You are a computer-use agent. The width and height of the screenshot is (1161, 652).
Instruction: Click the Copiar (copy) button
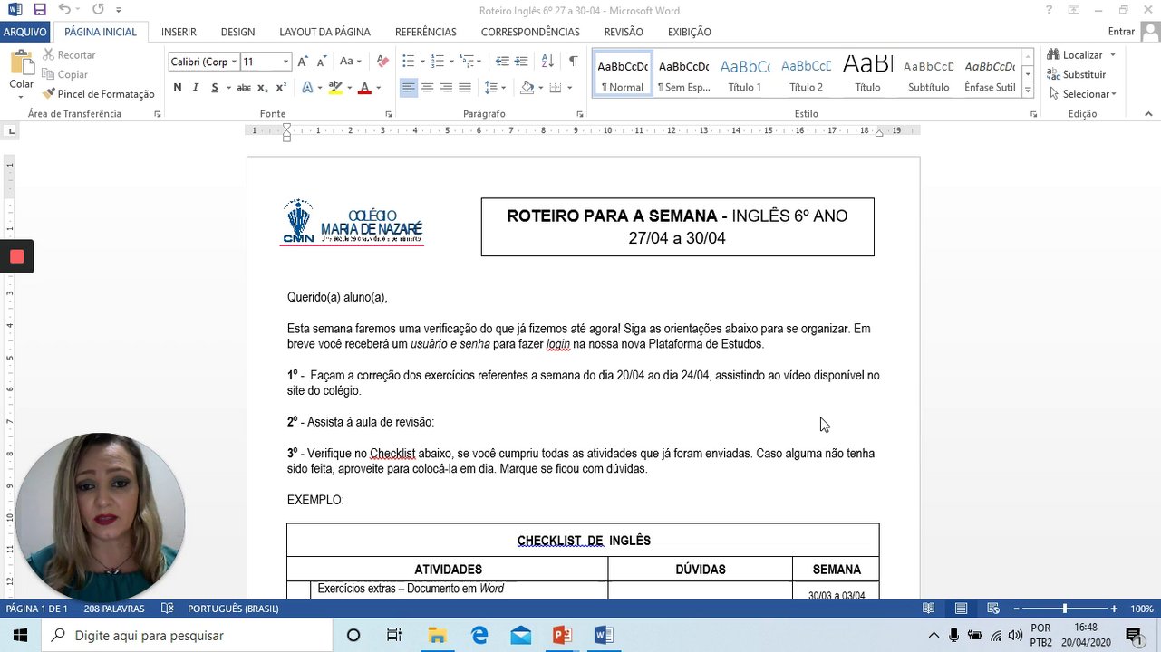coord(65,75)
